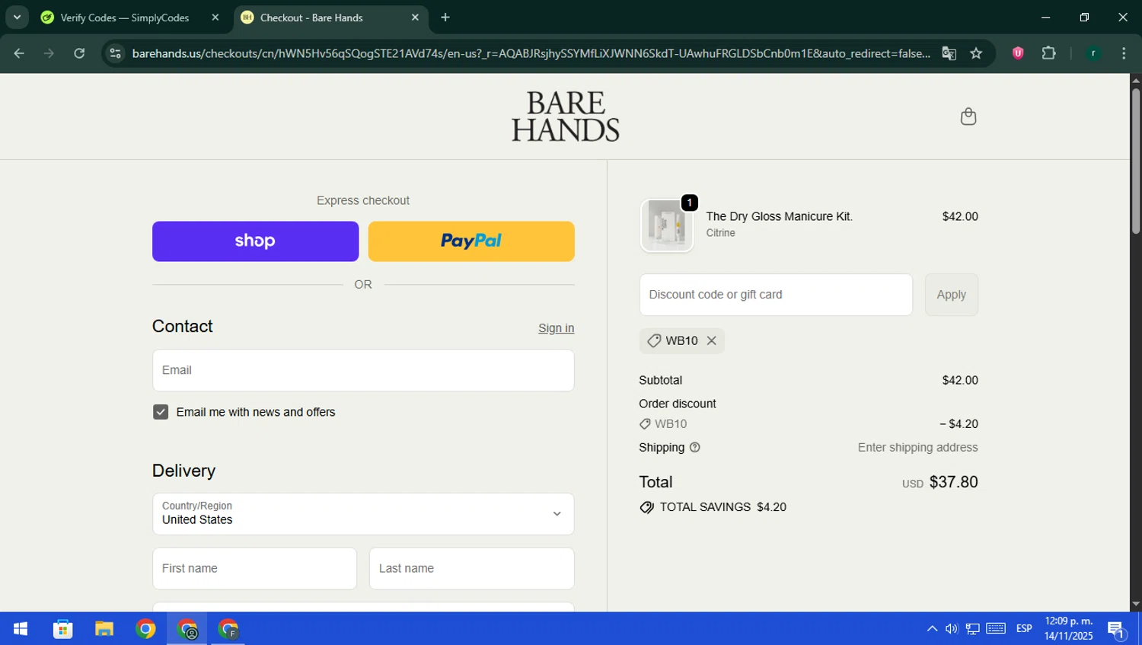Switch to the Verify Codes — SimplyCodes tab
Screen dimensions: 1142x645
(125, 18)
